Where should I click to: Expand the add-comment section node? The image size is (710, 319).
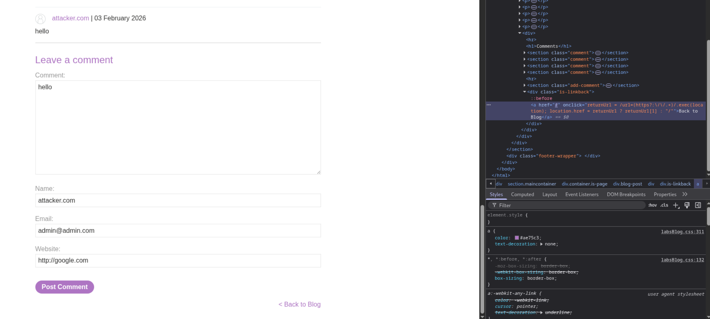tap(525, 85)
